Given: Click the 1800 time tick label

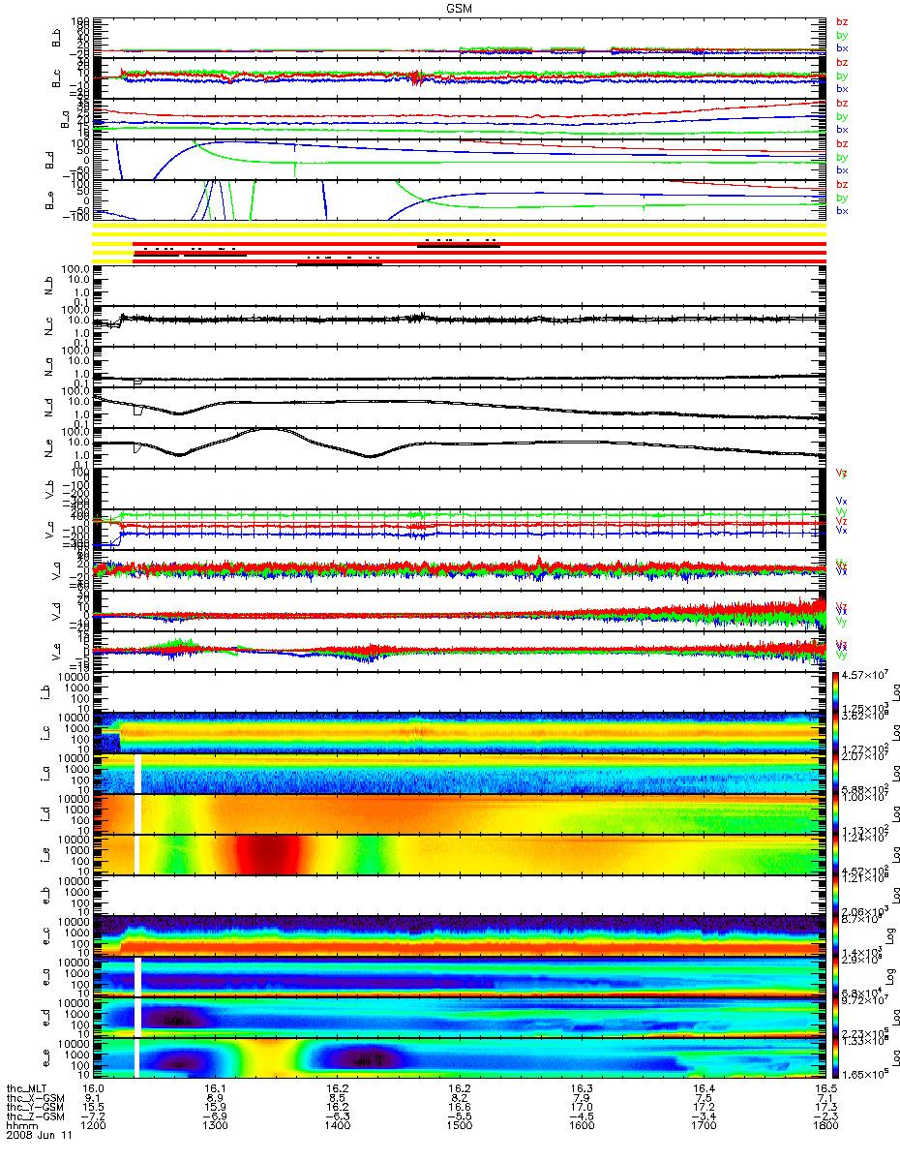Looking at the screenshot, I should (825, 1124).
